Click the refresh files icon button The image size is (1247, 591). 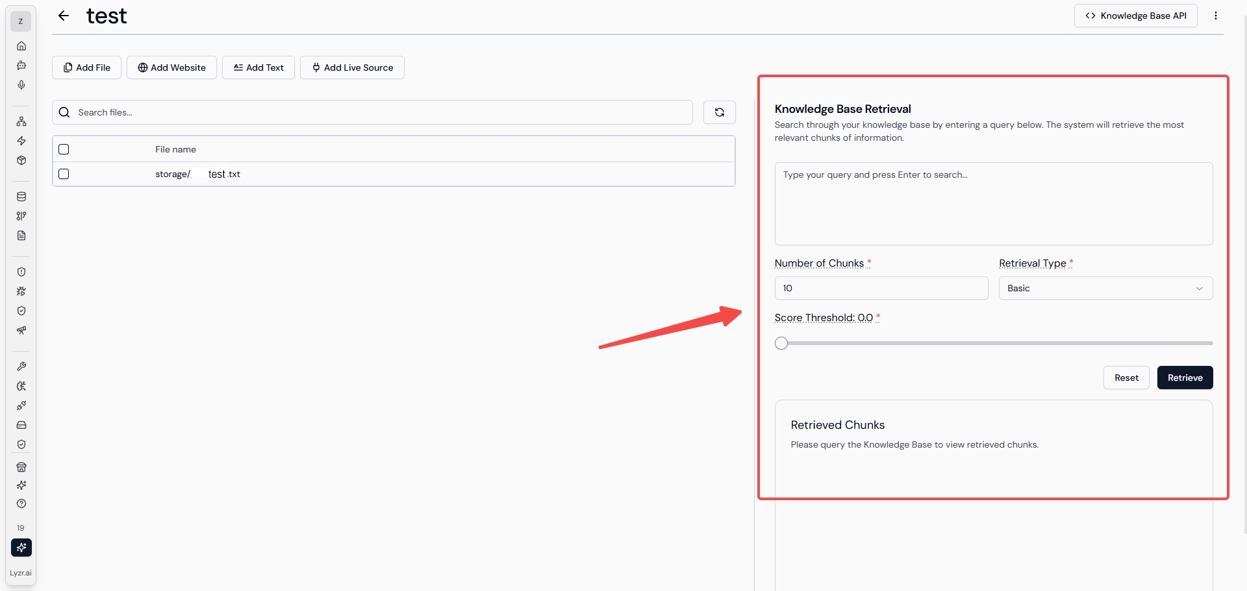720,112
